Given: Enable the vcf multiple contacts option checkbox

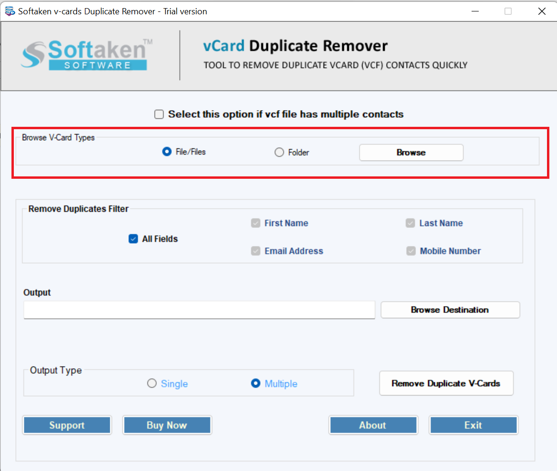Looking at the screenshot, I should (159, 114).
